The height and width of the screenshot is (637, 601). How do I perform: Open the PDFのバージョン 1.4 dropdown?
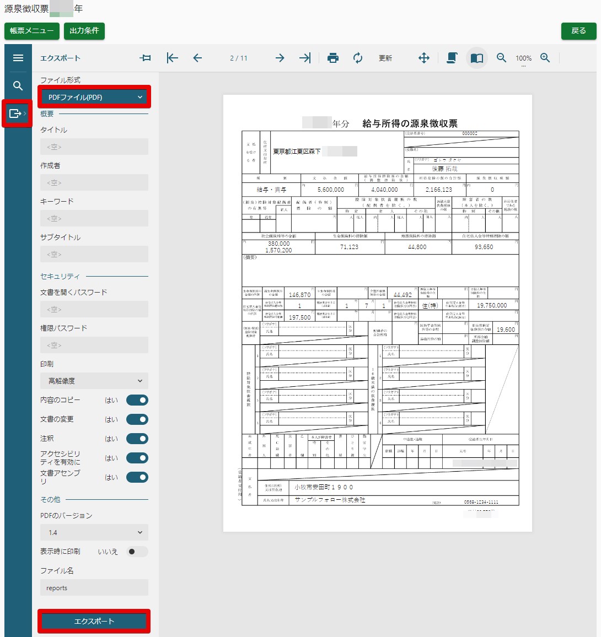click(x=94, y=532)
